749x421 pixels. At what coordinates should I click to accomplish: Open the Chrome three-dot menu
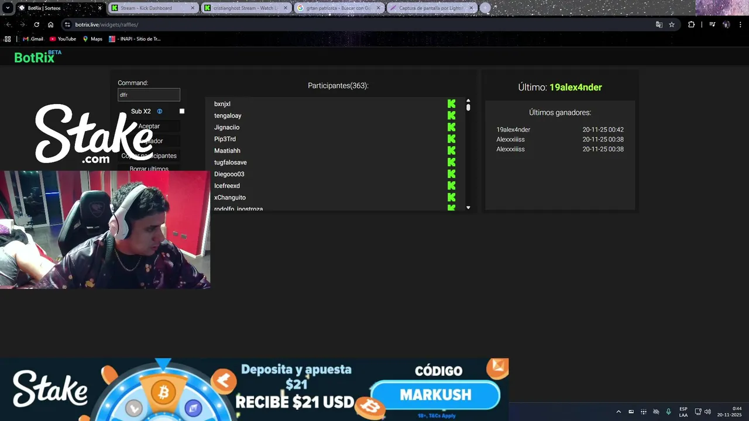point(741,25)
